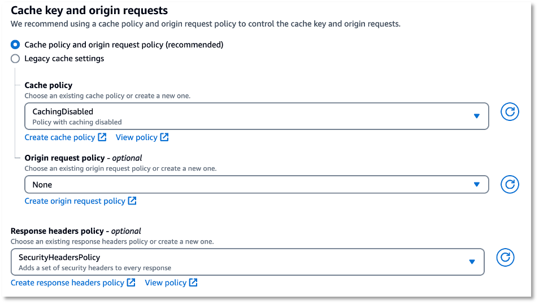Viewport: 539px width, 304px height.
Task: Open the Create origin request policy link
Action: pos(75,201)
